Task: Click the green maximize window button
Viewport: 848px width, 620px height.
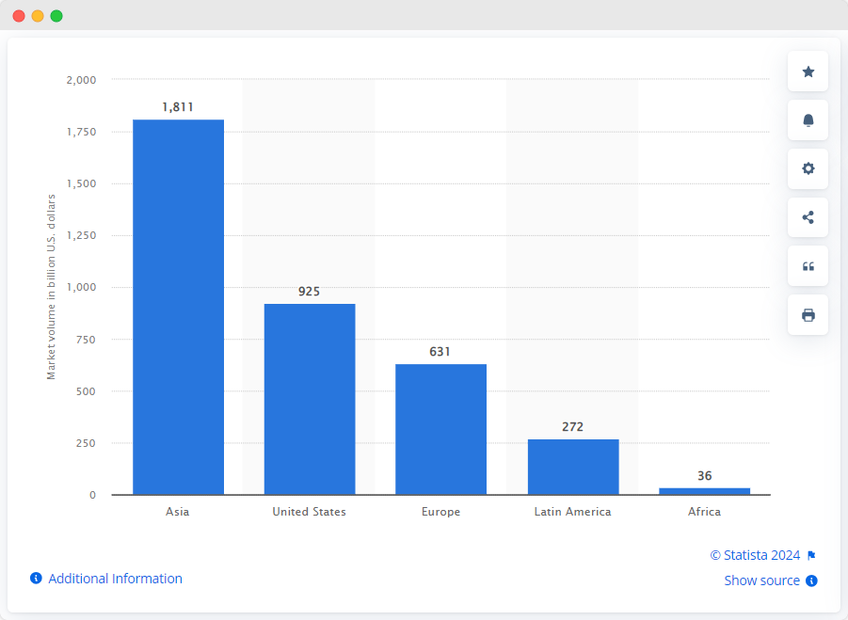Action: click(x=56, y=16)
